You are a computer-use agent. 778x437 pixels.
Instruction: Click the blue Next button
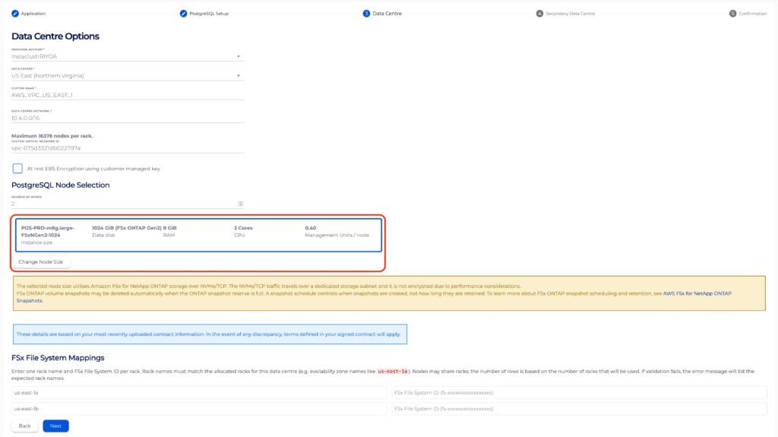55,426
